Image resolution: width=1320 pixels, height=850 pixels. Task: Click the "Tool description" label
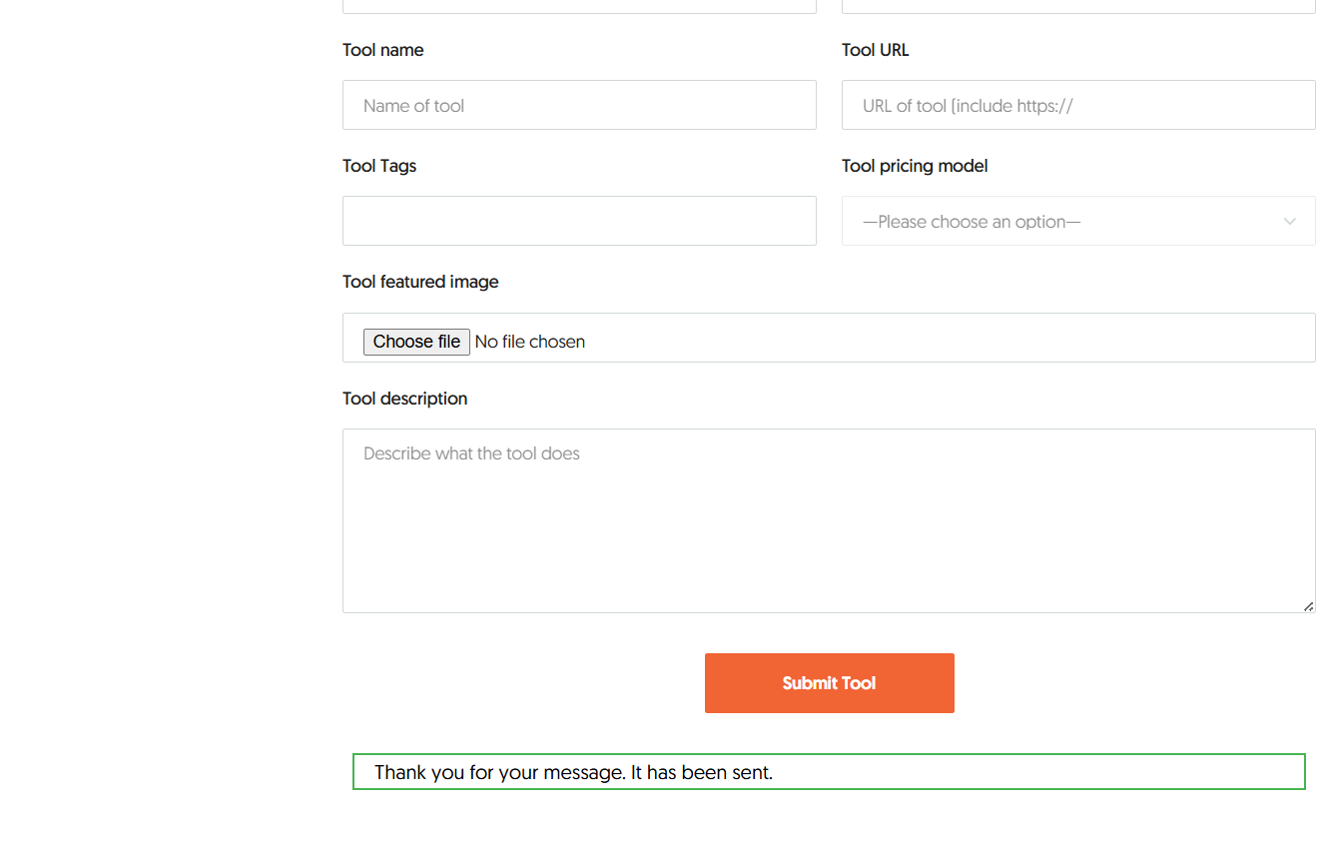coord(404,399)
